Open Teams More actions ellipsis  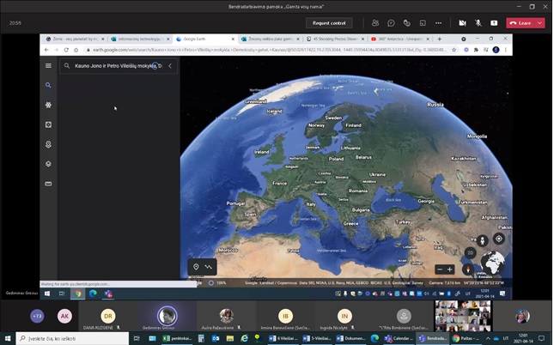[x=438, y=23]
